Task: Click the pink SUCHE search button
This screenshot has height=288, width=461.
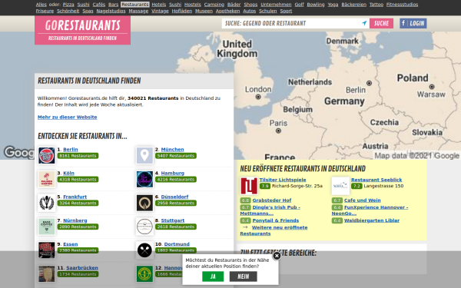Action: [x=381, y=23]
